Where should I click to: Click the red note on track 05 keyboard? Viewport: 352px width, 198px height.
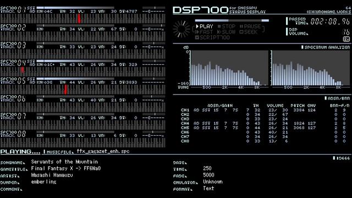pos(65,89)
